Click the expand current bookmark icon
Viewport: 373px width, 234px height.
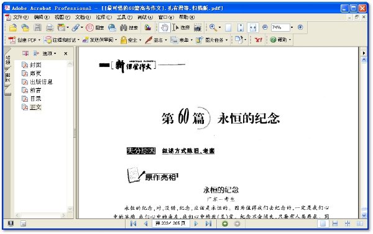36,53
